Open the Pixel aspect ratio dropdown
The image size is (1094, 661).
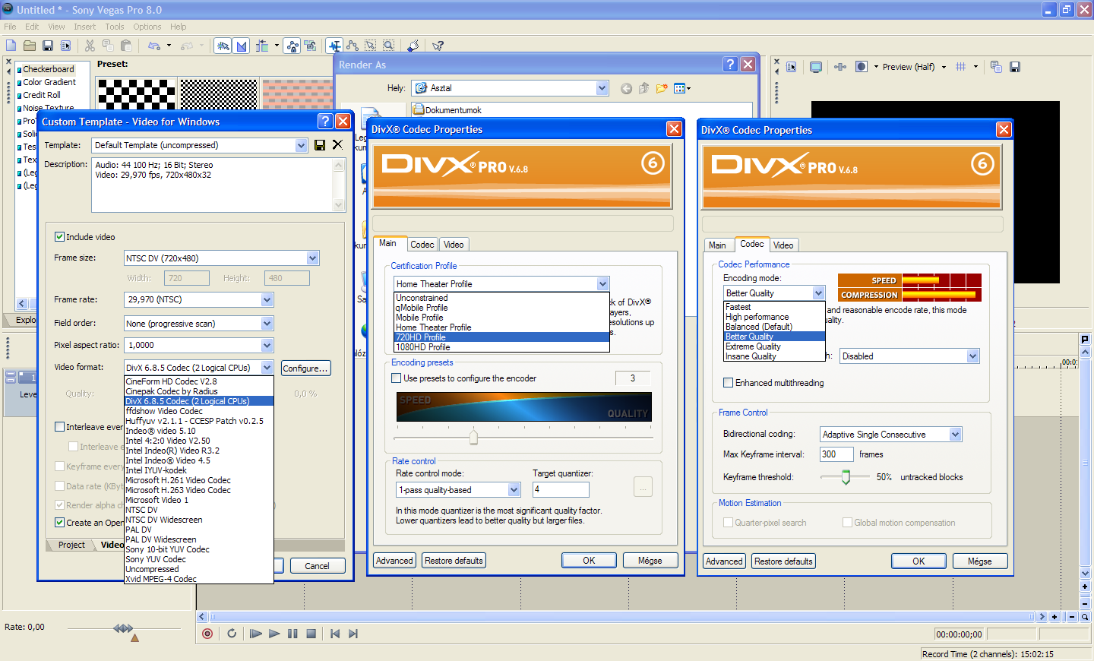tap(267, 345)
